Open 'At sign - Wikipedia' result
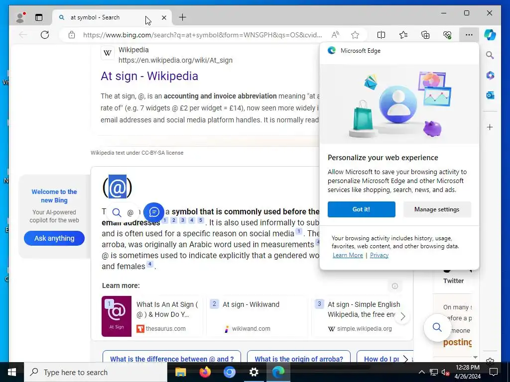This screenshot has width=510, height=382. (149, 76)
